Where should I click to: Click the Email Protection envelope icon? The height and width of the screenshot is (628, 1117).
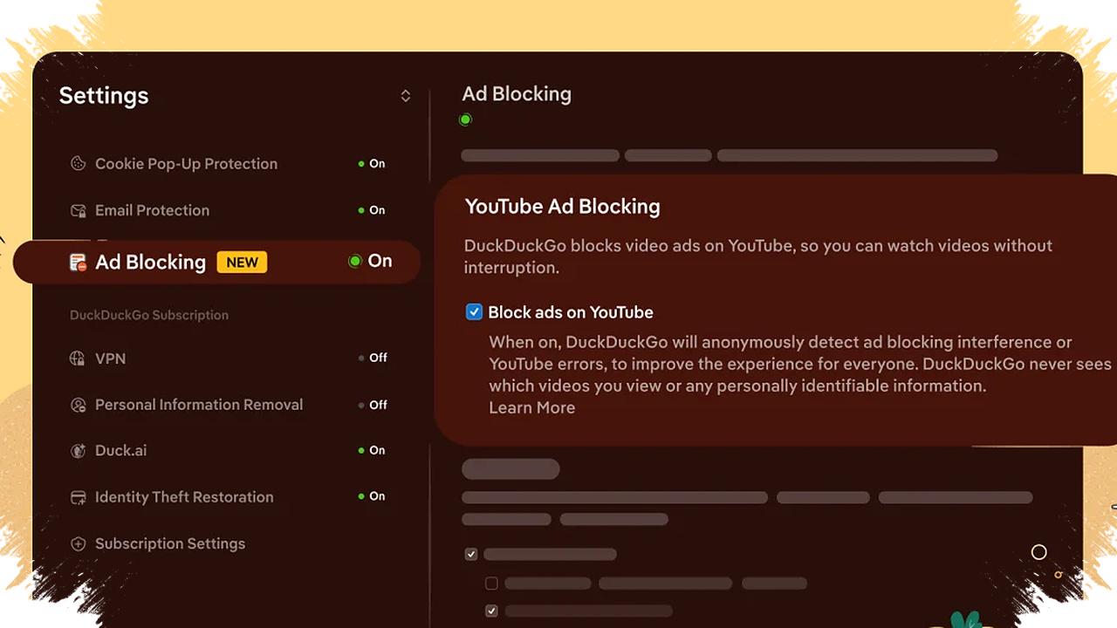pos(79,210)
